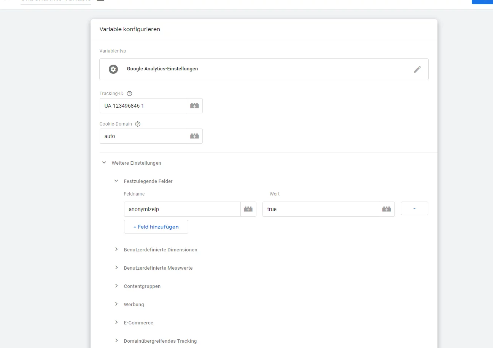The height and width of the screenshot is (348, 493).
Task: Remove the anonymizeIp field row
Action: [x=415, y=208]
